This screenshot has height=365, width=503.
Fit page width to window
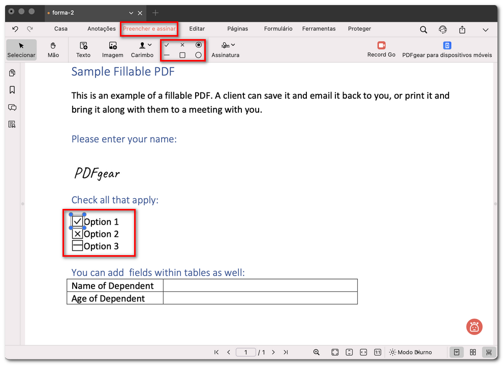(363, 352)
